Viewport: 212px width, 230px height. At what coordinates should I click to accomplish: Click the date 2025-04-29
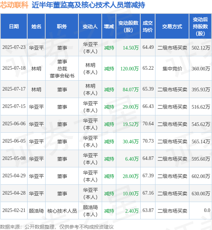click(x=14, y=176)
